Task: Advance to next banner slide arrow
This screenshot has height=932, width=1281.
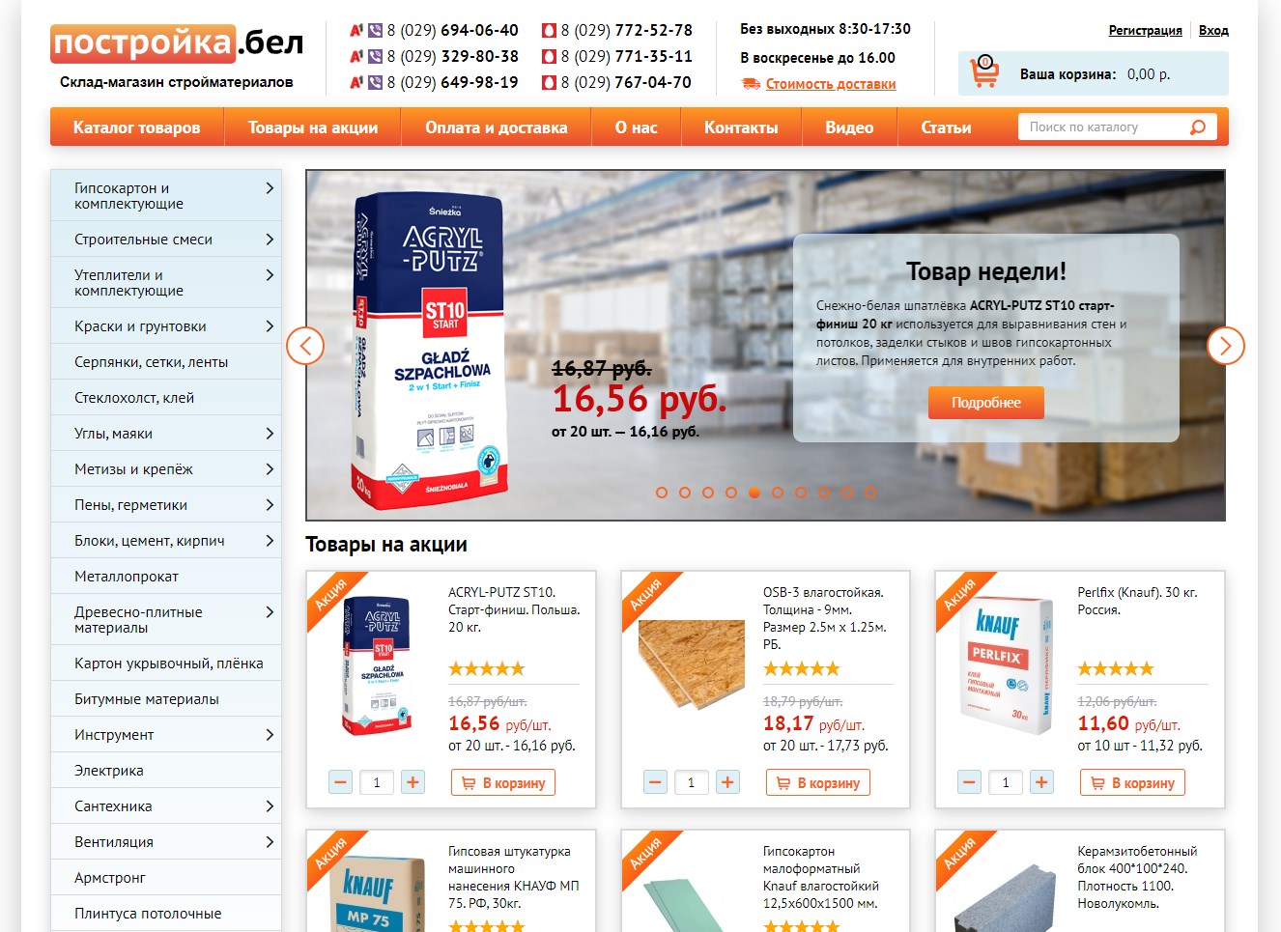Action: click(1226, 346)
